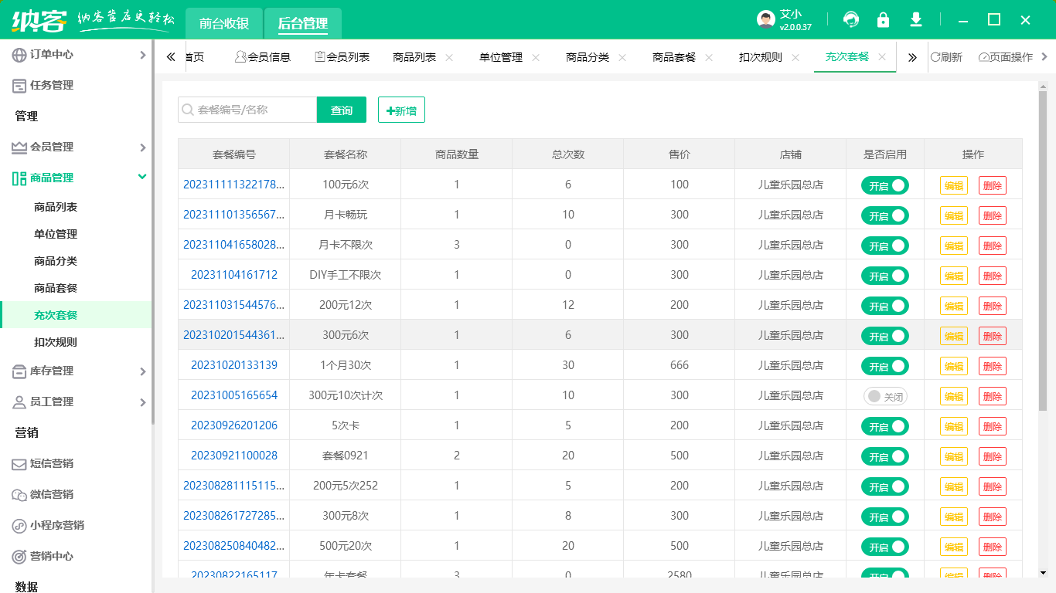This screenshot has height=593, width=1056.
Task: Delete the 月卡畅玩 package
Action: (x=993, y=215)
